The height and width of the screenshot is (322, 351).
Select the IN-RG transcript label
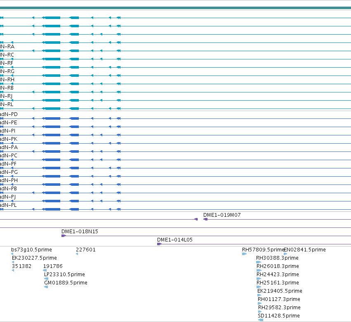(x=7, y=71)
